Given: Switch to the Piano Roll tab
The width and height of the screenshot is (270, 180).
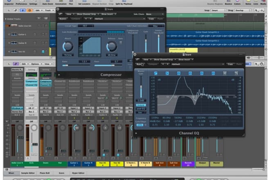Looking at the screenshot, I should 45,173.
